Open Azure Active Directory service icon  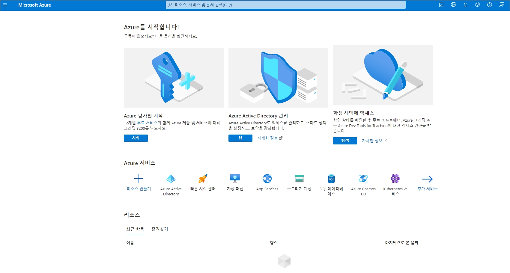coord(171,179)
